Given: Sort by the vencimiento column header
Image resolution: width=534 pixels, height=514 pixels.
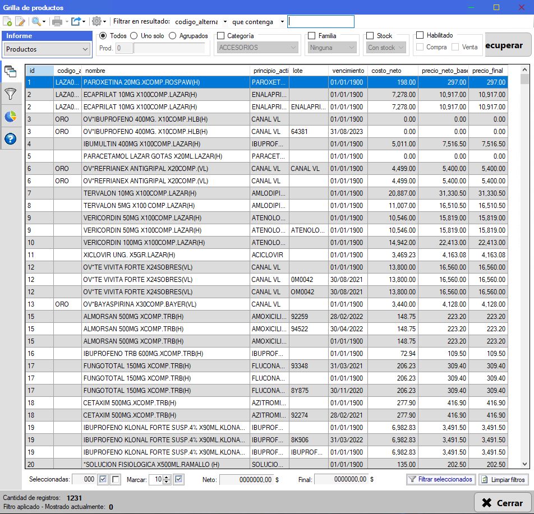Looking at the screenshot, I should 348,71.
